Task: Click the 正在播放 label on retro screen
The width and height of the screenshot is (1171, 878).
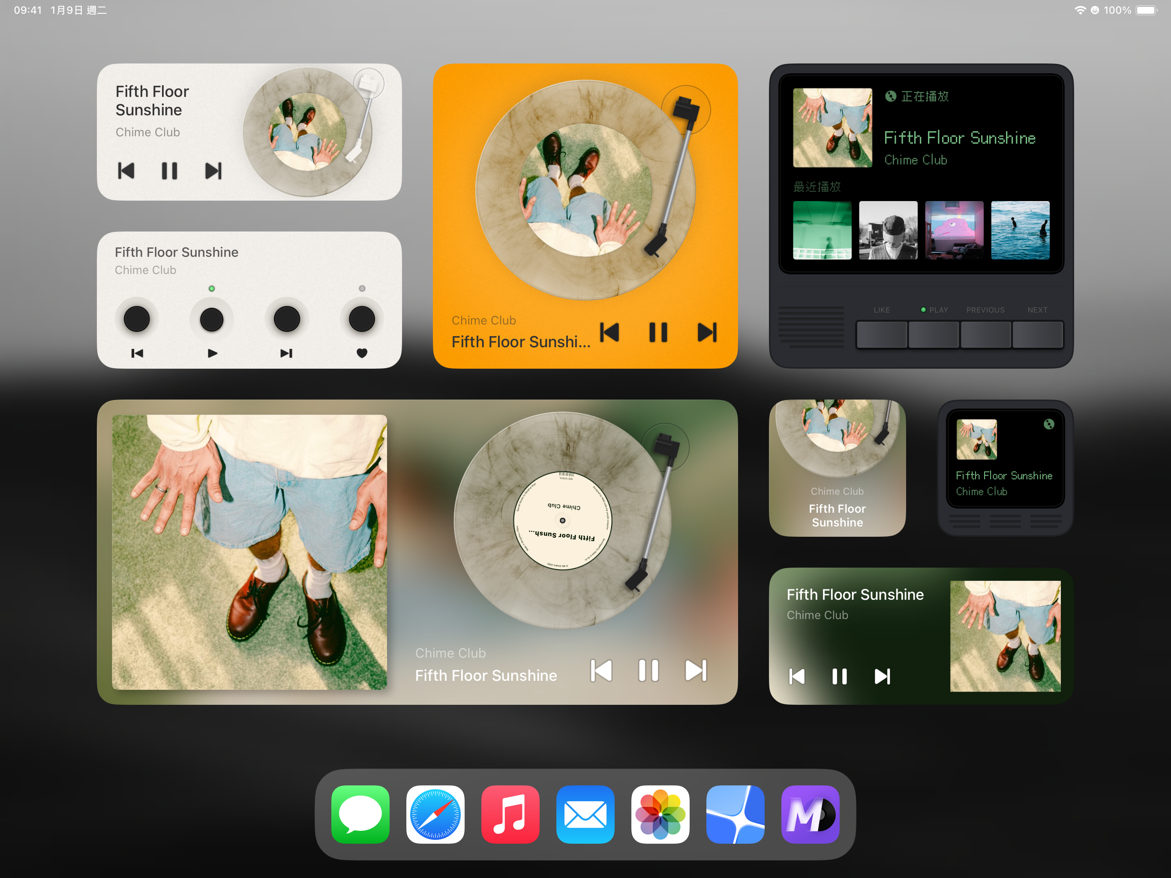Action: [x=925, y=96]
